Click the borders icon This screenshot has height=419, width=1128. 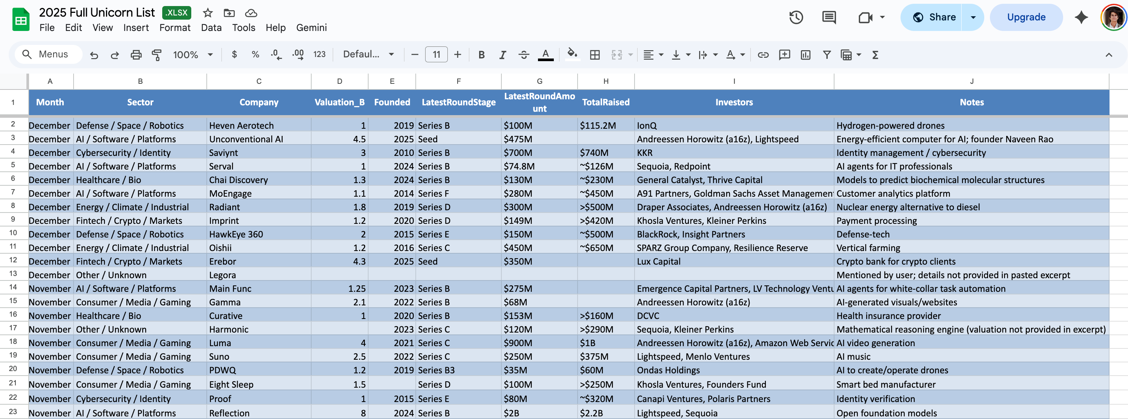click(x=595, y=55)
